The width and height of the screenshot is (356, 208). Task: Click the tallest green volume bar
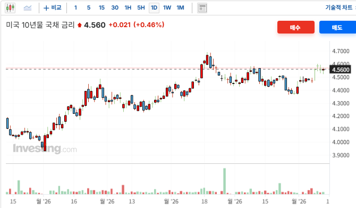(x=225, y=181)
